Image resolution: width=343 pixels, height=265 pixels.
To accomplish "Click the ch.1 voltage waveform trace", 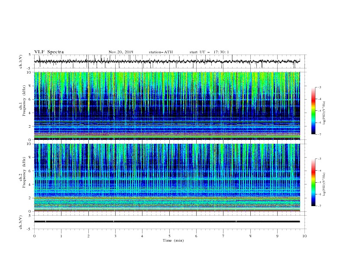I will coord(167,61).
